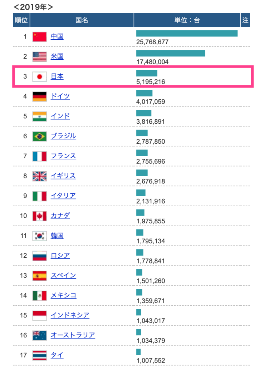
Task: Click the 順位 column header
Action: pos(21,20)
